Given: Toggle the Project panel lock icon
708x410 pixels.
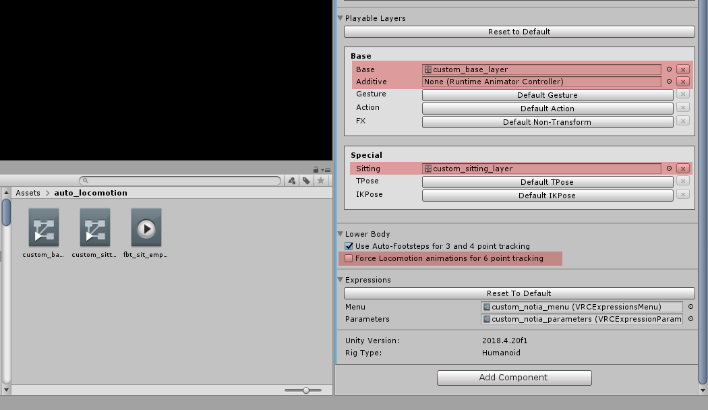Looking at the screenshot, I should (x=316, y=170).
